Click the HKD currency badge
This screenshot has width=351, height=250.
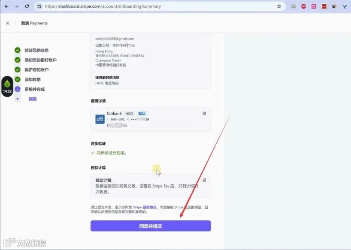[x=129, y=113]
